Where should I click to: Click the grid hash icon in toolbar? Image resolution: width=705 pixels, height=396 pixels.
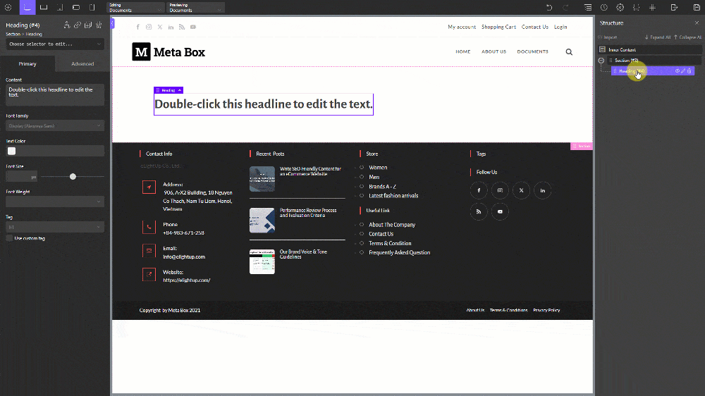pos(652,7)
